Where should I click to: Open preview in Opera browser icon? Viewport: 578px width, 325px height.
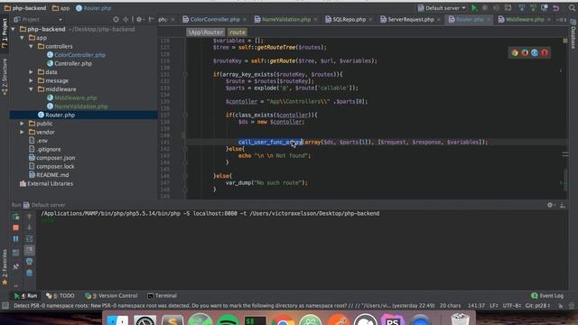click(x=545, y=52)
